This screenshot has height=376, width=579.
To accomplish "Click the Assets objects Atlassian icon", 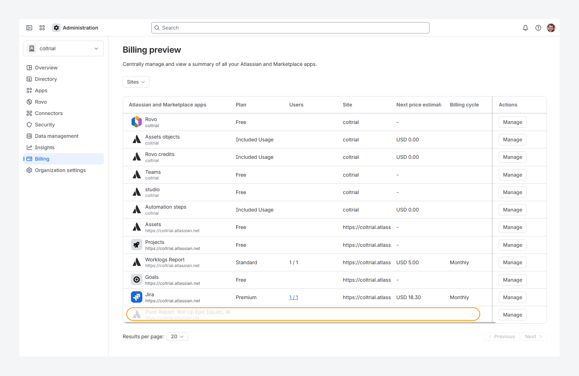I will pos(137,140).
